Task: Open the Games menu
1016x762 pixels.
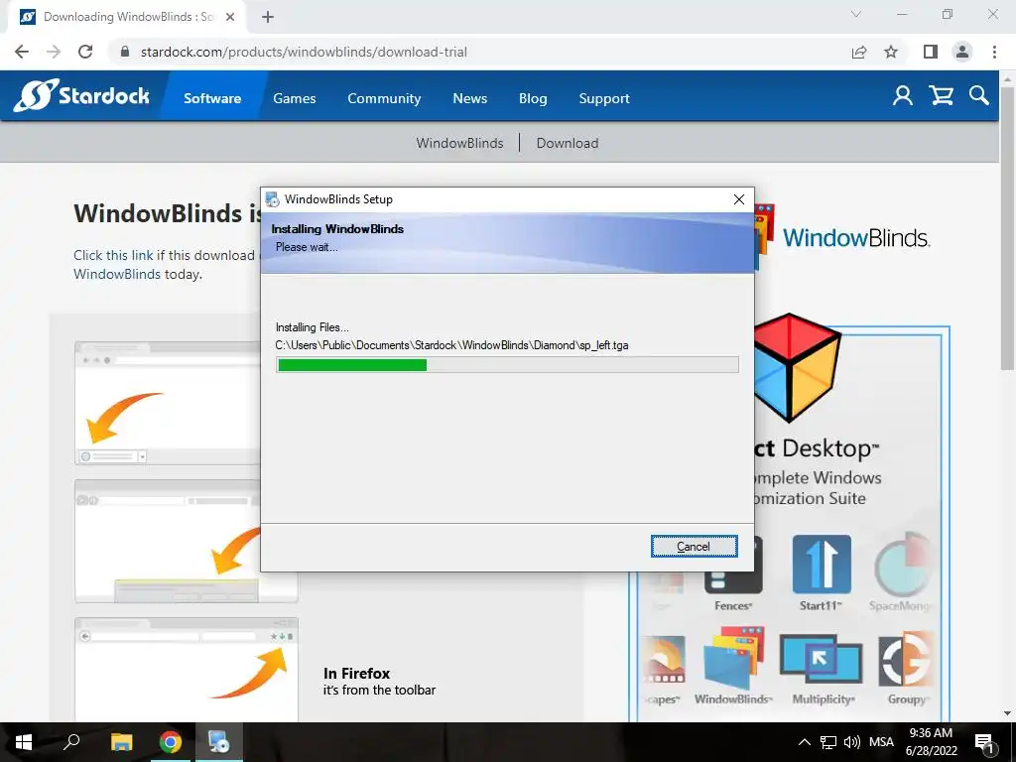Action: click(x=294, y=98)
